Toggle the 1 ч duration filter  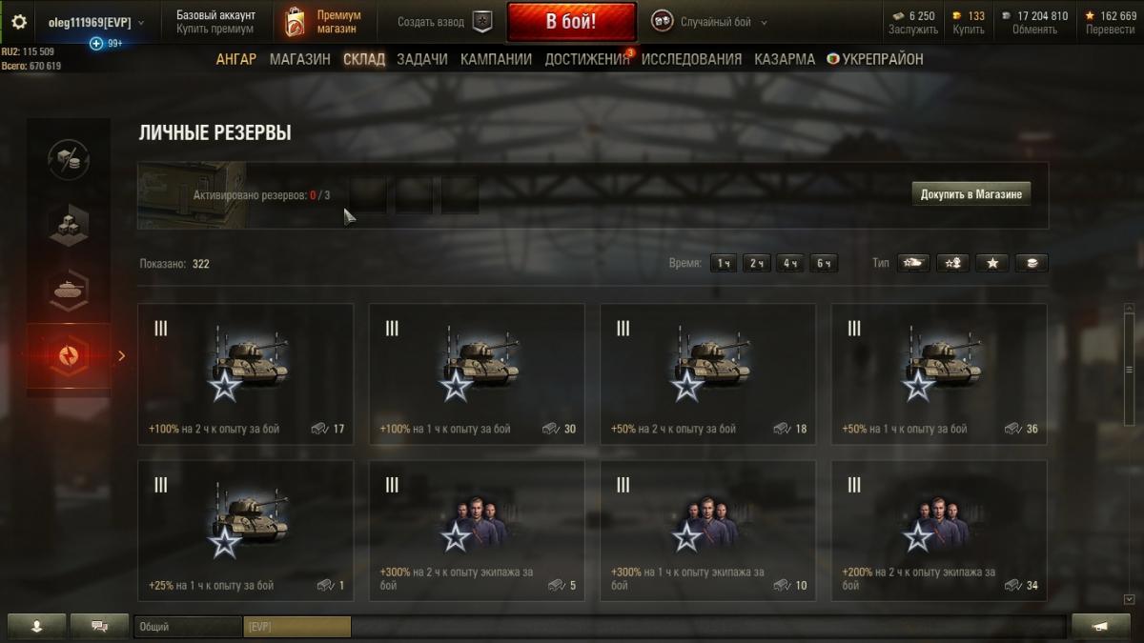725,264
